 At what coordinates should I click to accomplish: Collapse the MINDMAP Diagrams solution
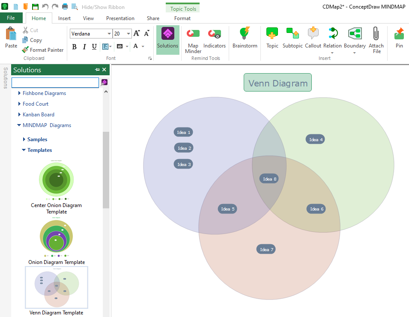tap(19, 125)
